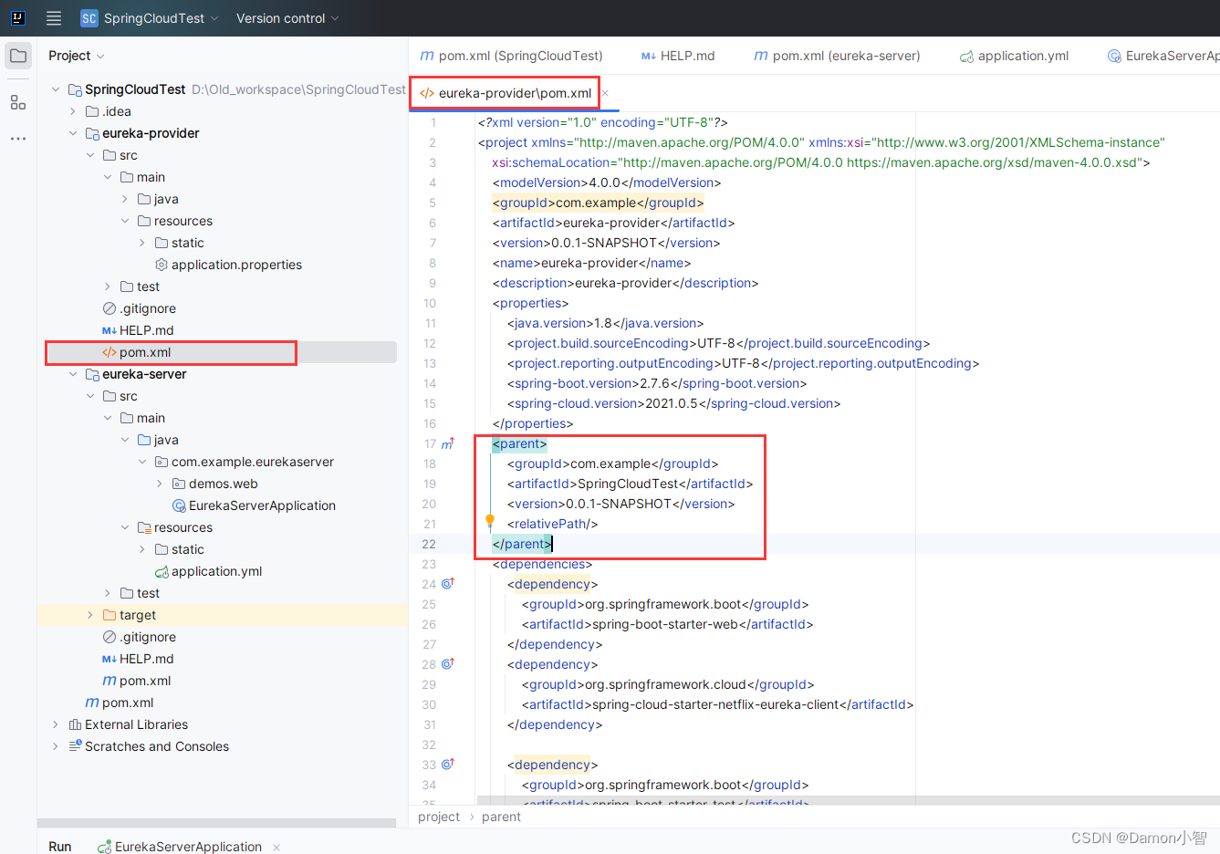The image size is (1220, 854).
Task: Click the editor horizontal scrollbar
Action: tap(849, 800)
